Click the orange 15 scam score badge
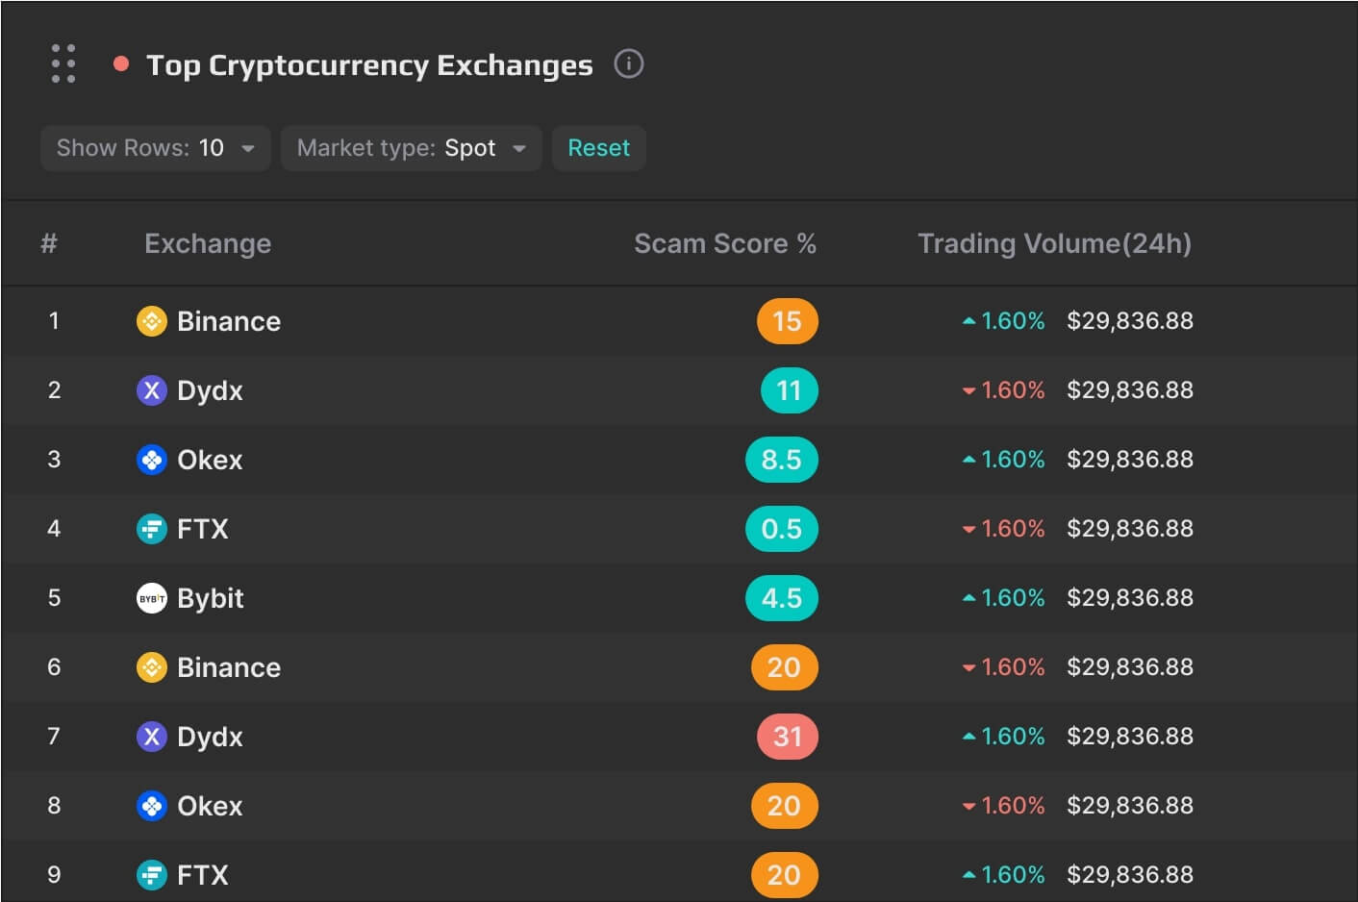Viewport: 1358px width, 902px height. (x=787, y=321)
